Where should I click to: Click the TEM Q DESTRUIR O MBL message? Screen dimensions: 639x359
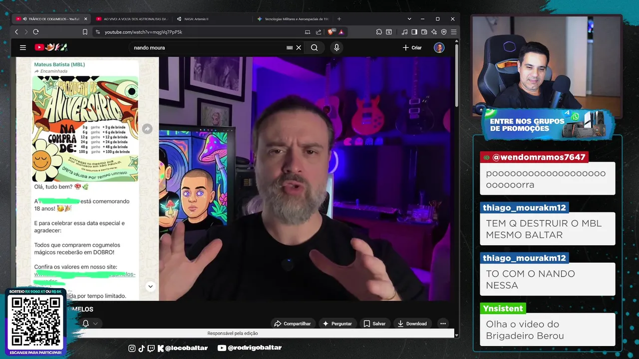coord(548,229)
